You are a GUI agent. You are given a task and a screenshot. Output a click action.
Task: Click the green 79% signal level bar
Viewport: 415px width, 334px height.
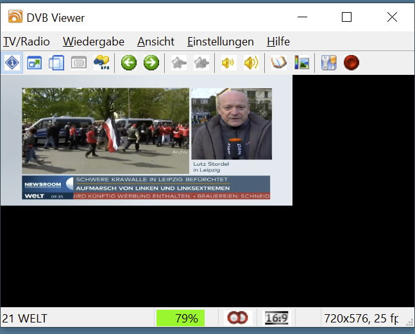[180, 318]
